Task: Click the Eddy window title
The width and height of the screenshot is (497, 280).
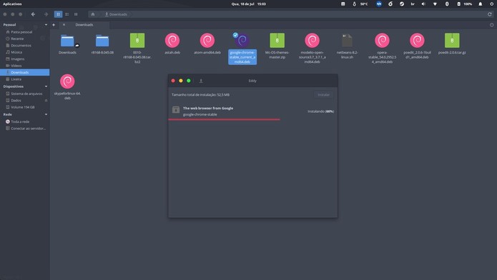Action: [x=252, y=81]
